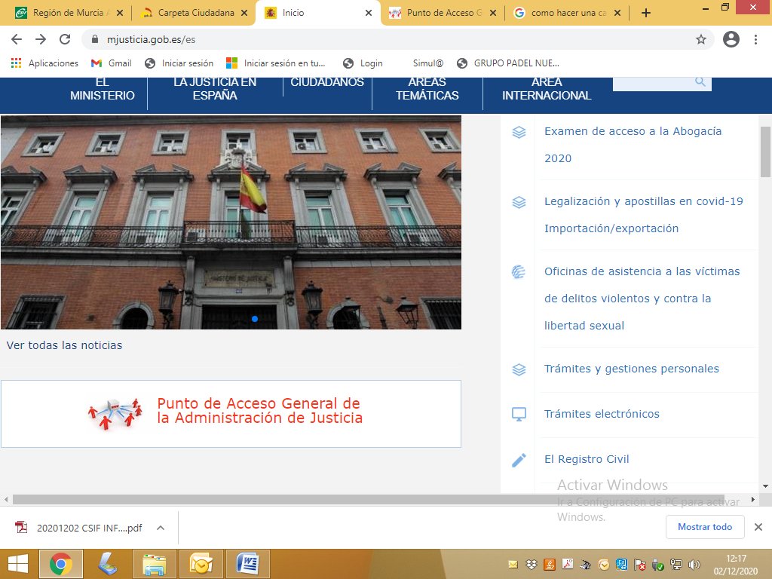This screenshot has width=772, height=579.
Task: Open the Gmail bookmark
Action: click(x=112, y=63)
